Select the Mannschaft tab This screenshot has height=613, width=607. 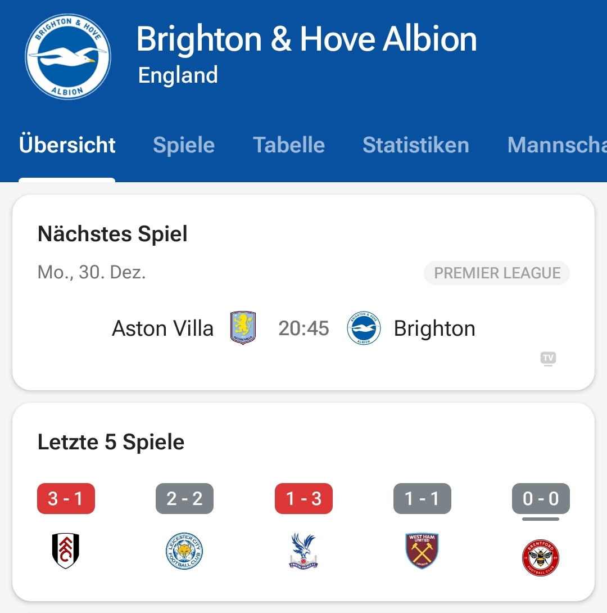[x=556, y=145]
